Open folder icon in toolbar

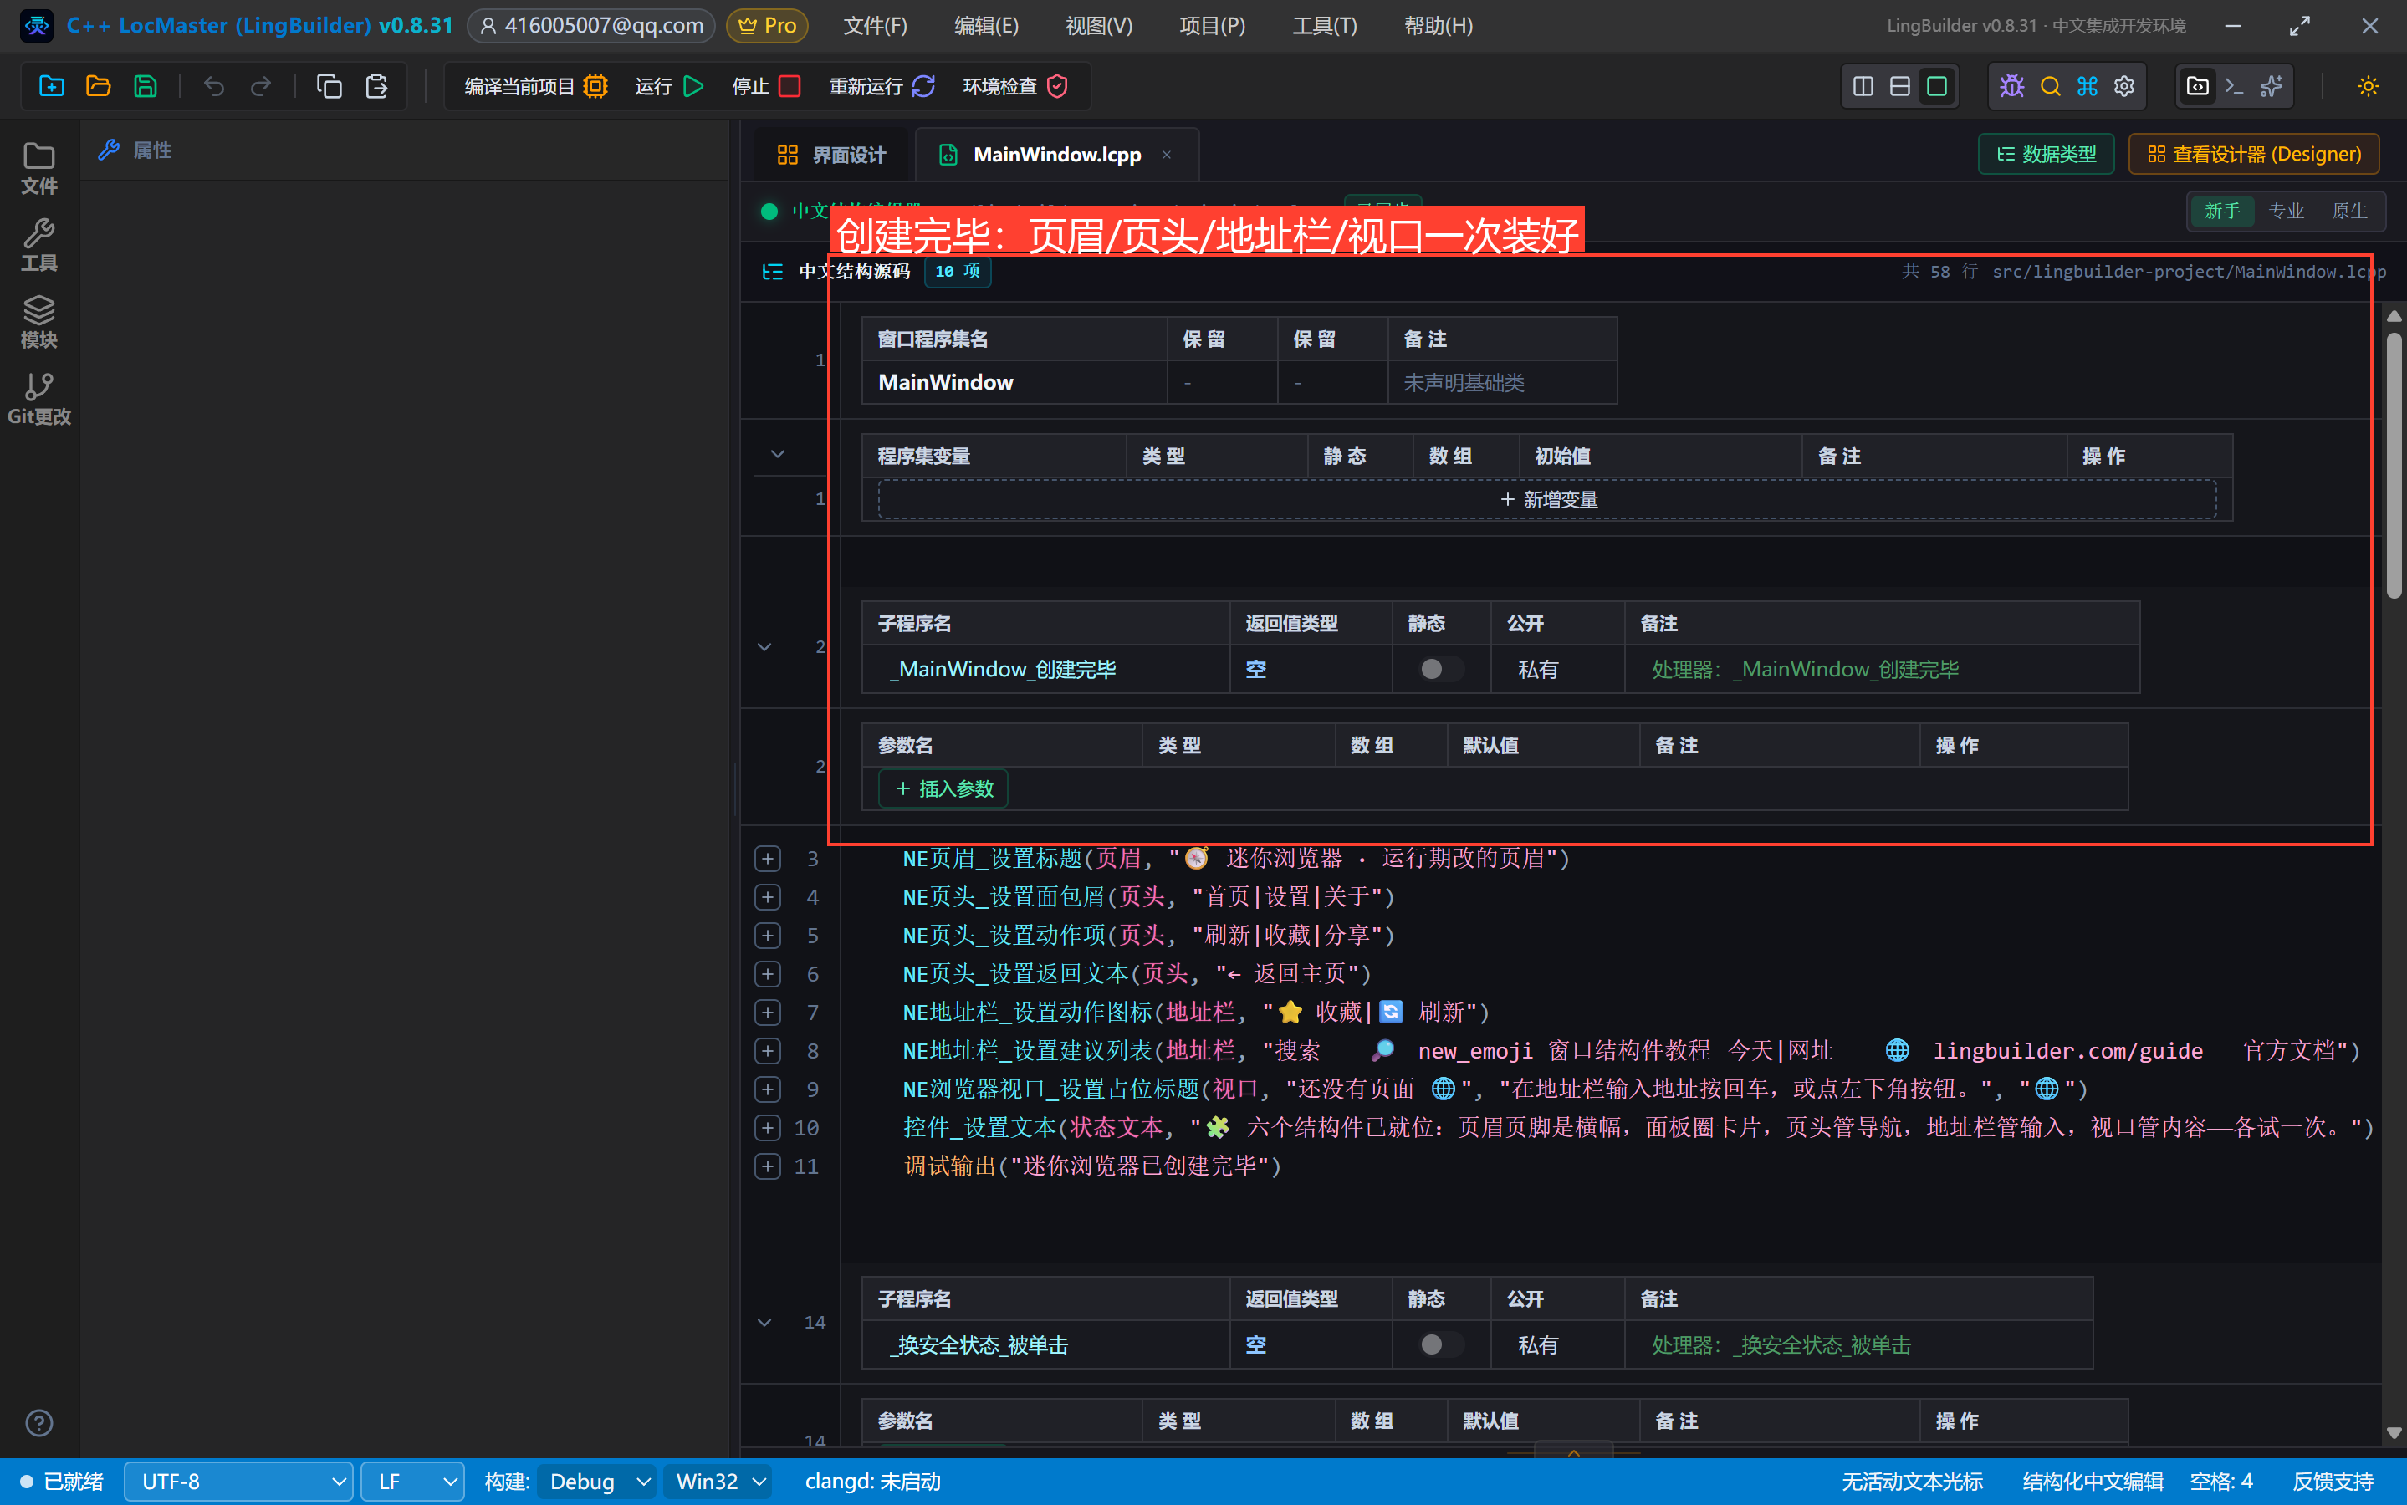tap(99, 87)
